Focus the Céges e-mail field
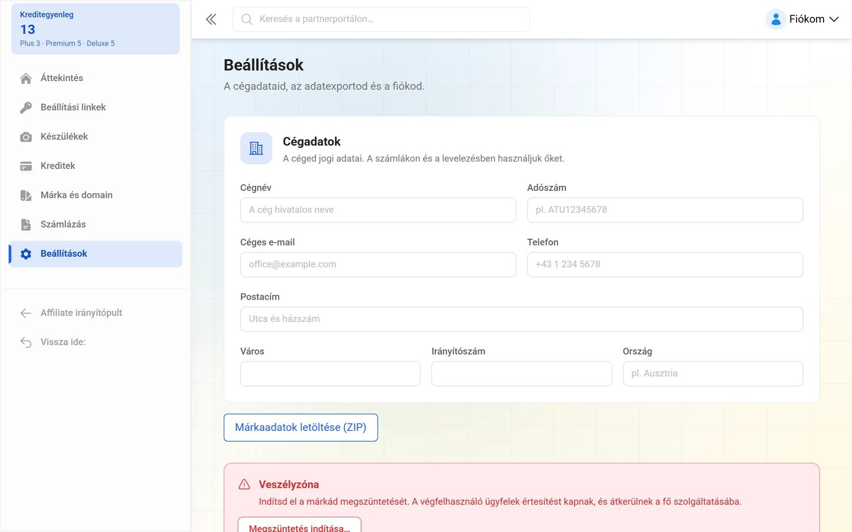Screen dimensions: 852x532 [x=378, y=265]
